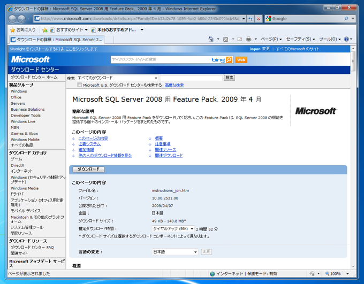
Task: Focus the download center keyword field
Action: pos(191,78)
